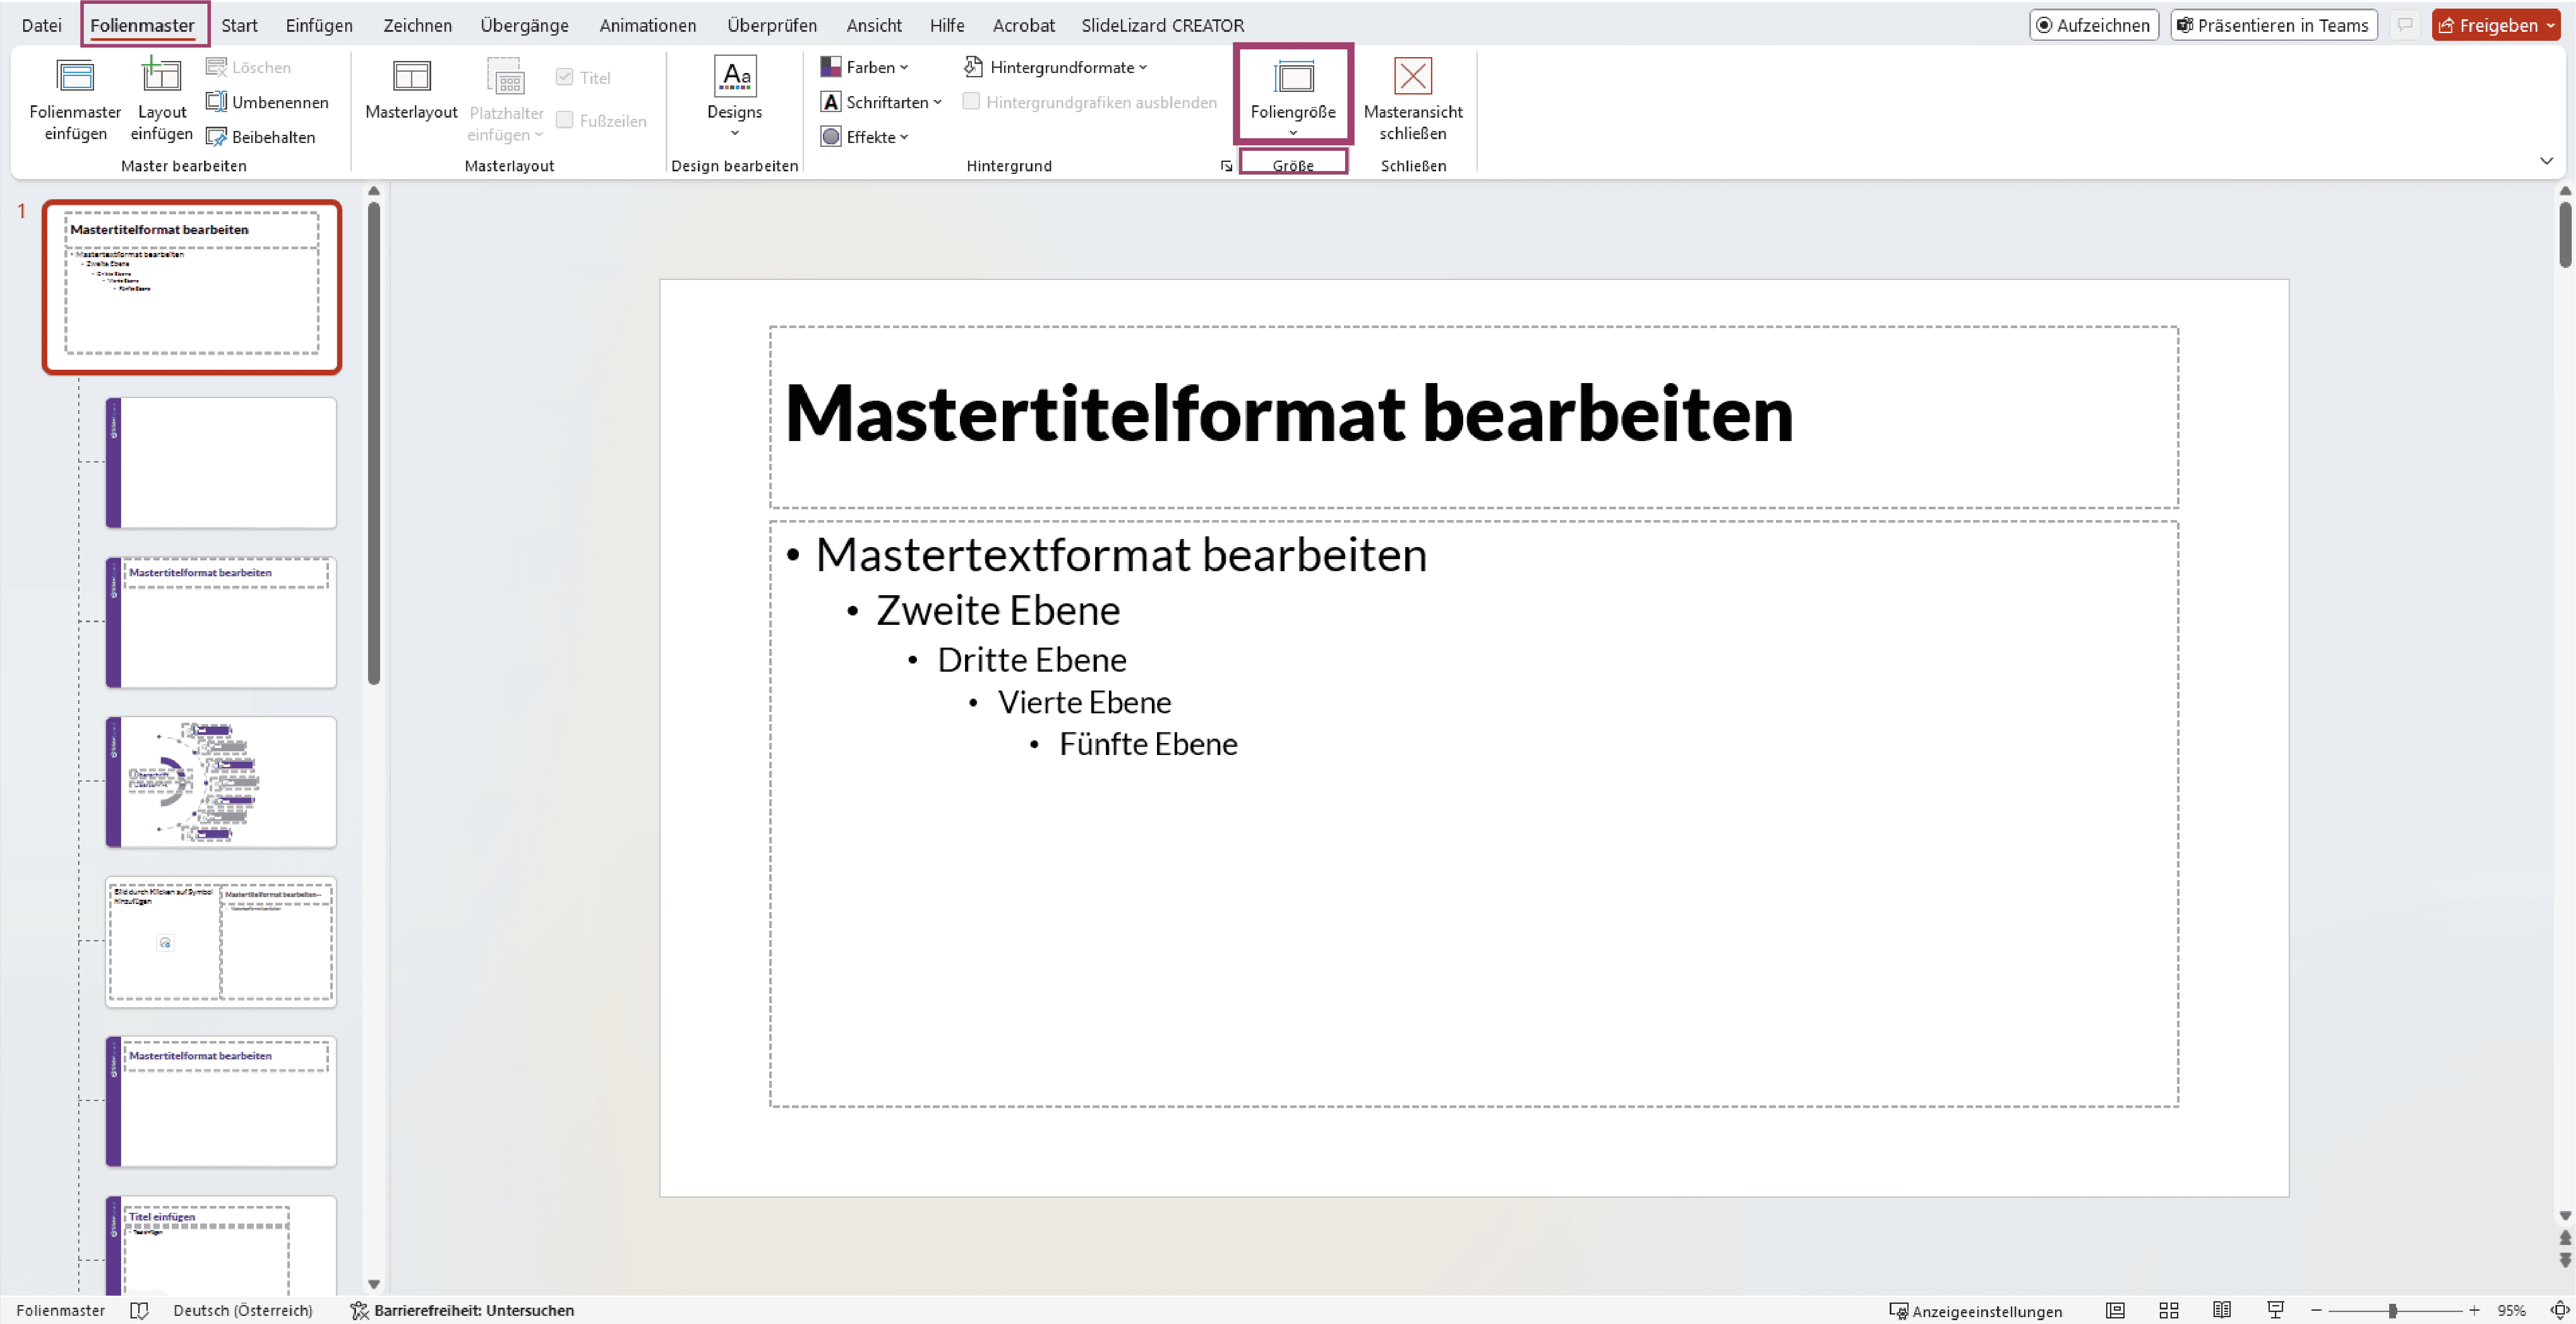Click the Foliengröße icon
Viewport: 2576px width, 1324px height.
click(x=1293, y=76)
